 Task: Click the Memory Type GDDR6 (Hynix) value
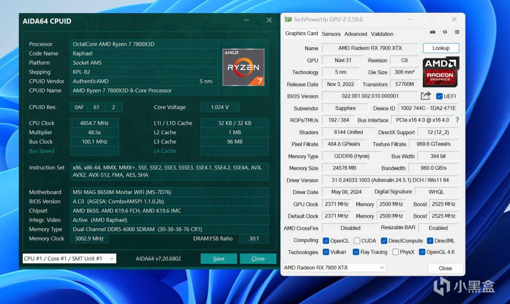tap(351, 156)
